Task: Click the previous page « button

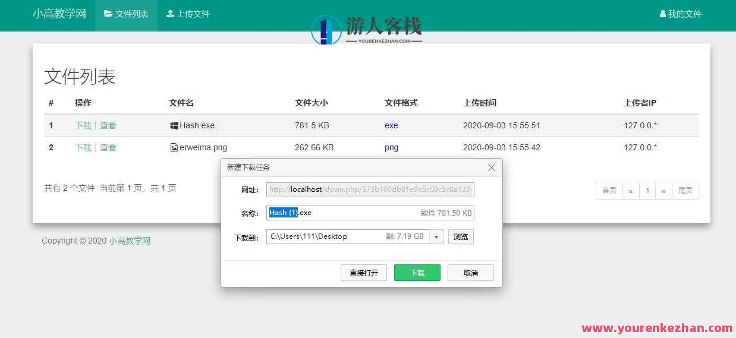Action: point(631,191)
